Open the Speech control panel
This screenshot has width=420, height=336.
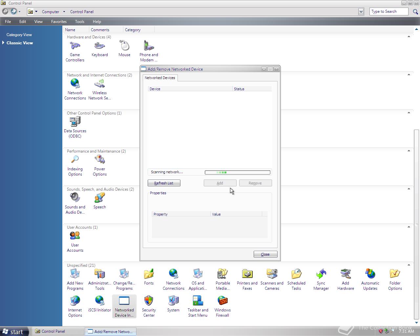pos(99,200)
